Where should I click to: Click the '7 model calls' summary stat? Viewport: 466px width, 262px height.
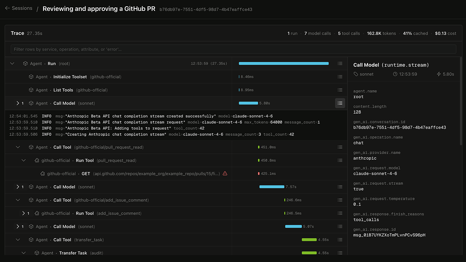(318, 33)
